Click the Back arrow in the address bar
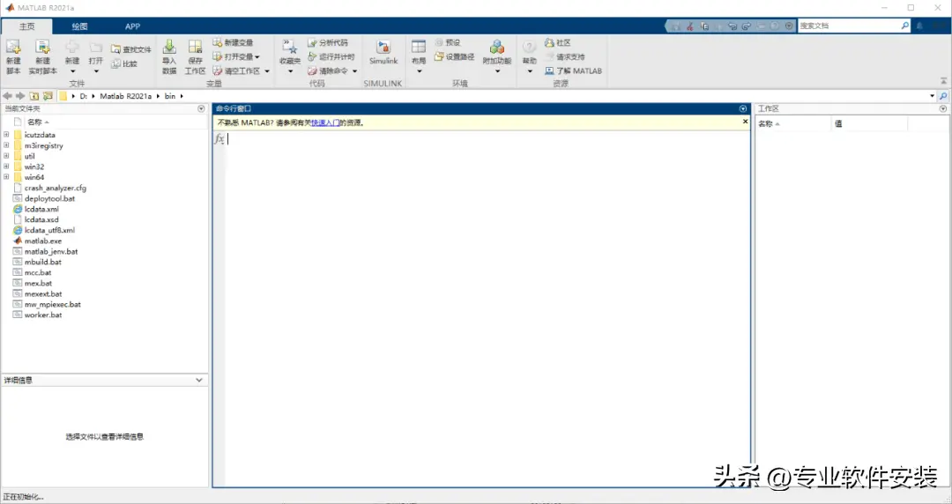Viewport: 952px width, 504px height. coord(7,96)
